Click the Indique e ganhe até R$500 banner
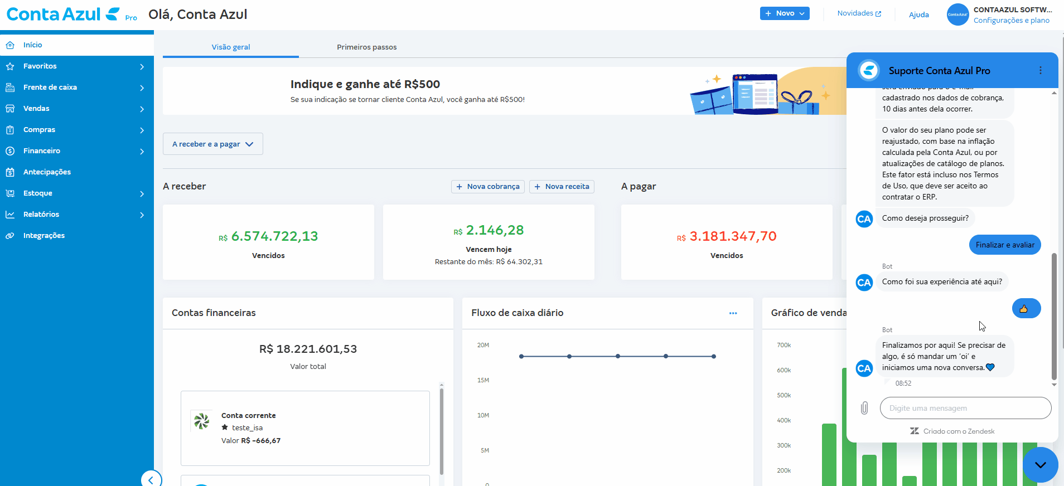Image resolution: width=1064 pixels, height=486 pixels. click(x=505, y=91)
